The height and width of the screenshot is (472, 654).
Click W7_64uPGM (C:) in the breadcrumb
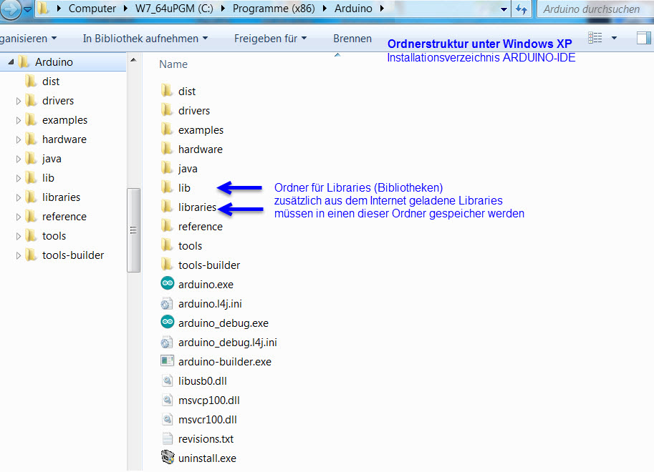(x=174, y=9)
